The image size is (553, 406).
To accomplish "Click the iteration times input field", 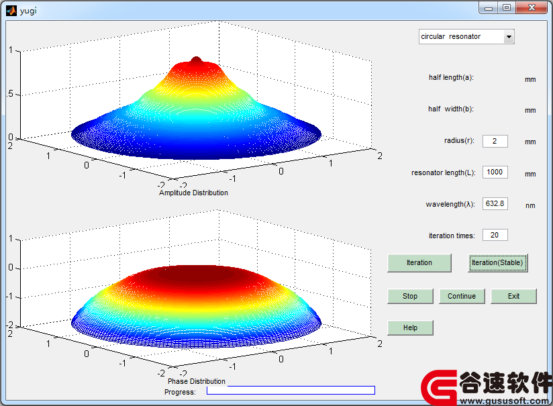I will pos(495,235).
